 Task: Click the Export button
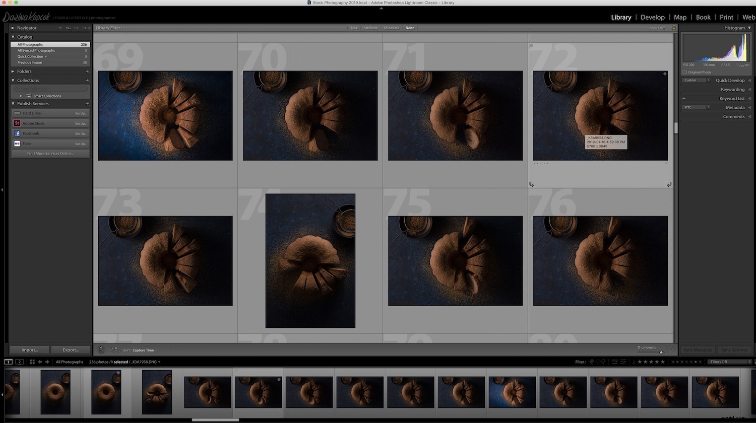tap(70, 349)
